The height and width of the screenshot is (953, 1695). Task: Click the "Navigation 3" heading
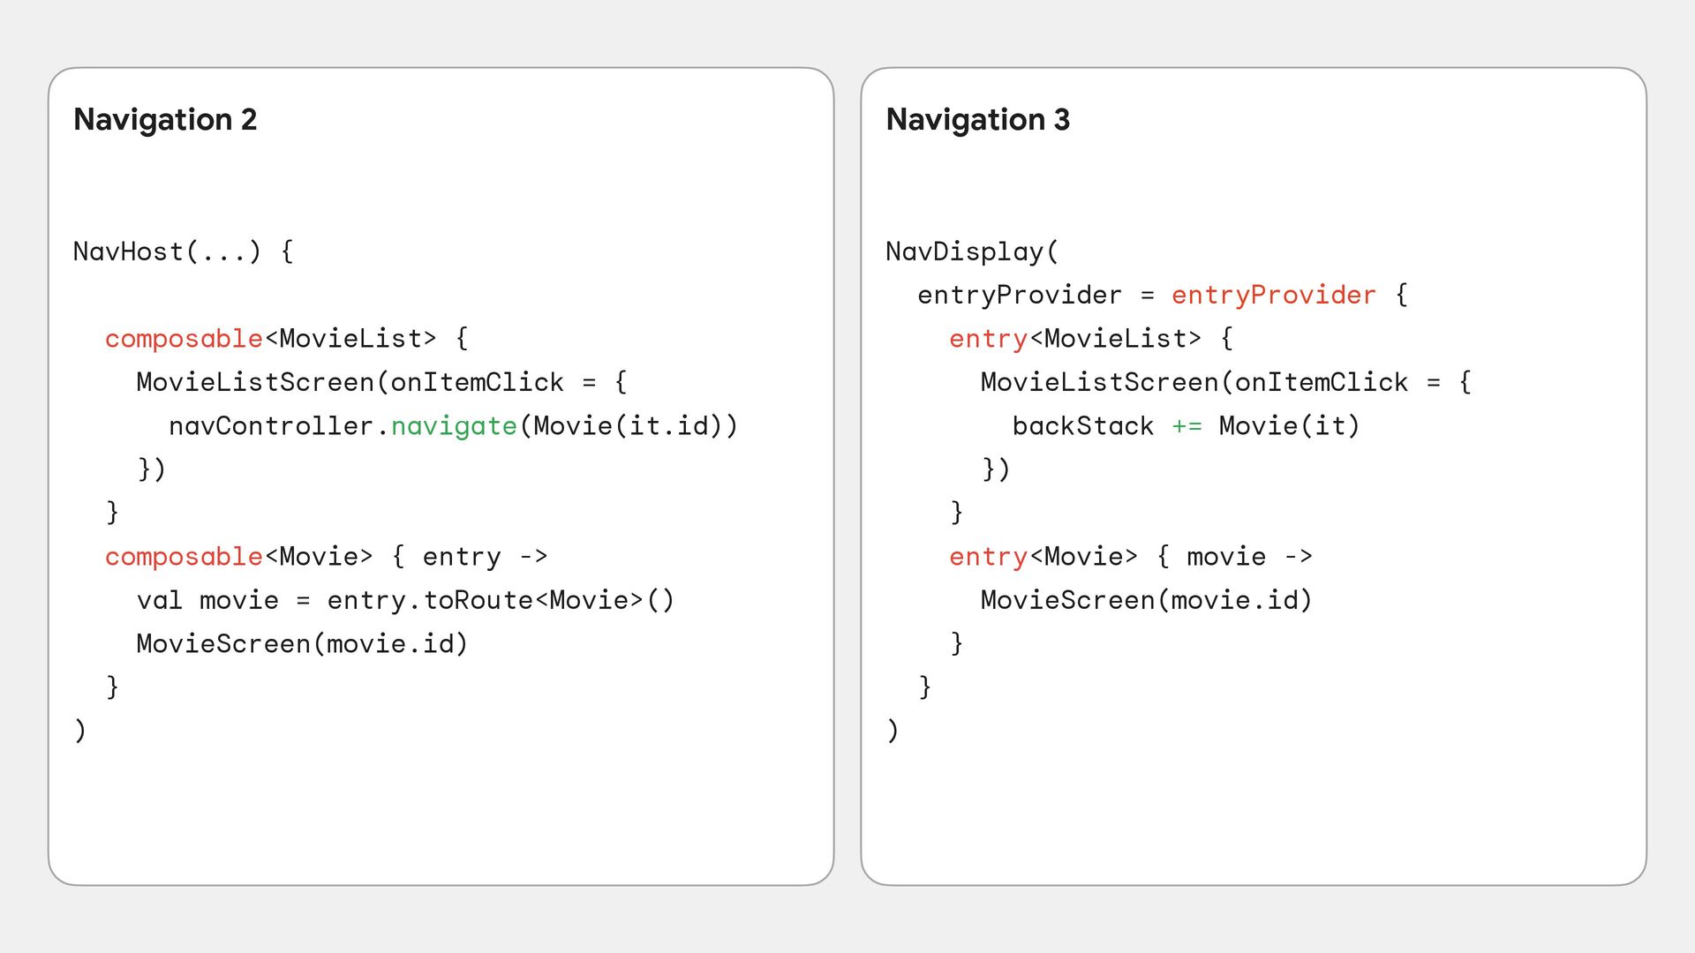(x=977, y=119)
